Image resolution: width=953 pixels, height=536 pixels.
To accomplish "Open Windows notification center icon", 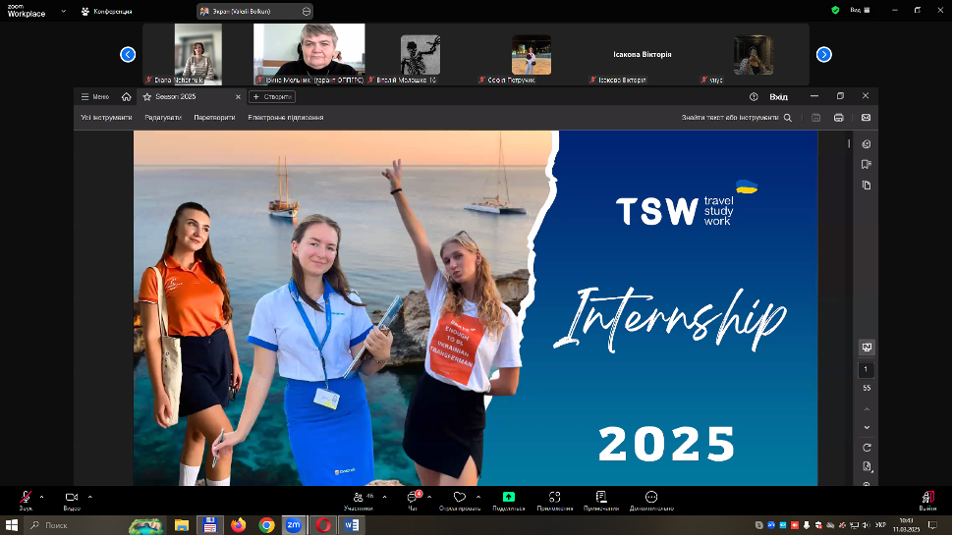I will [x=933, y=525].
